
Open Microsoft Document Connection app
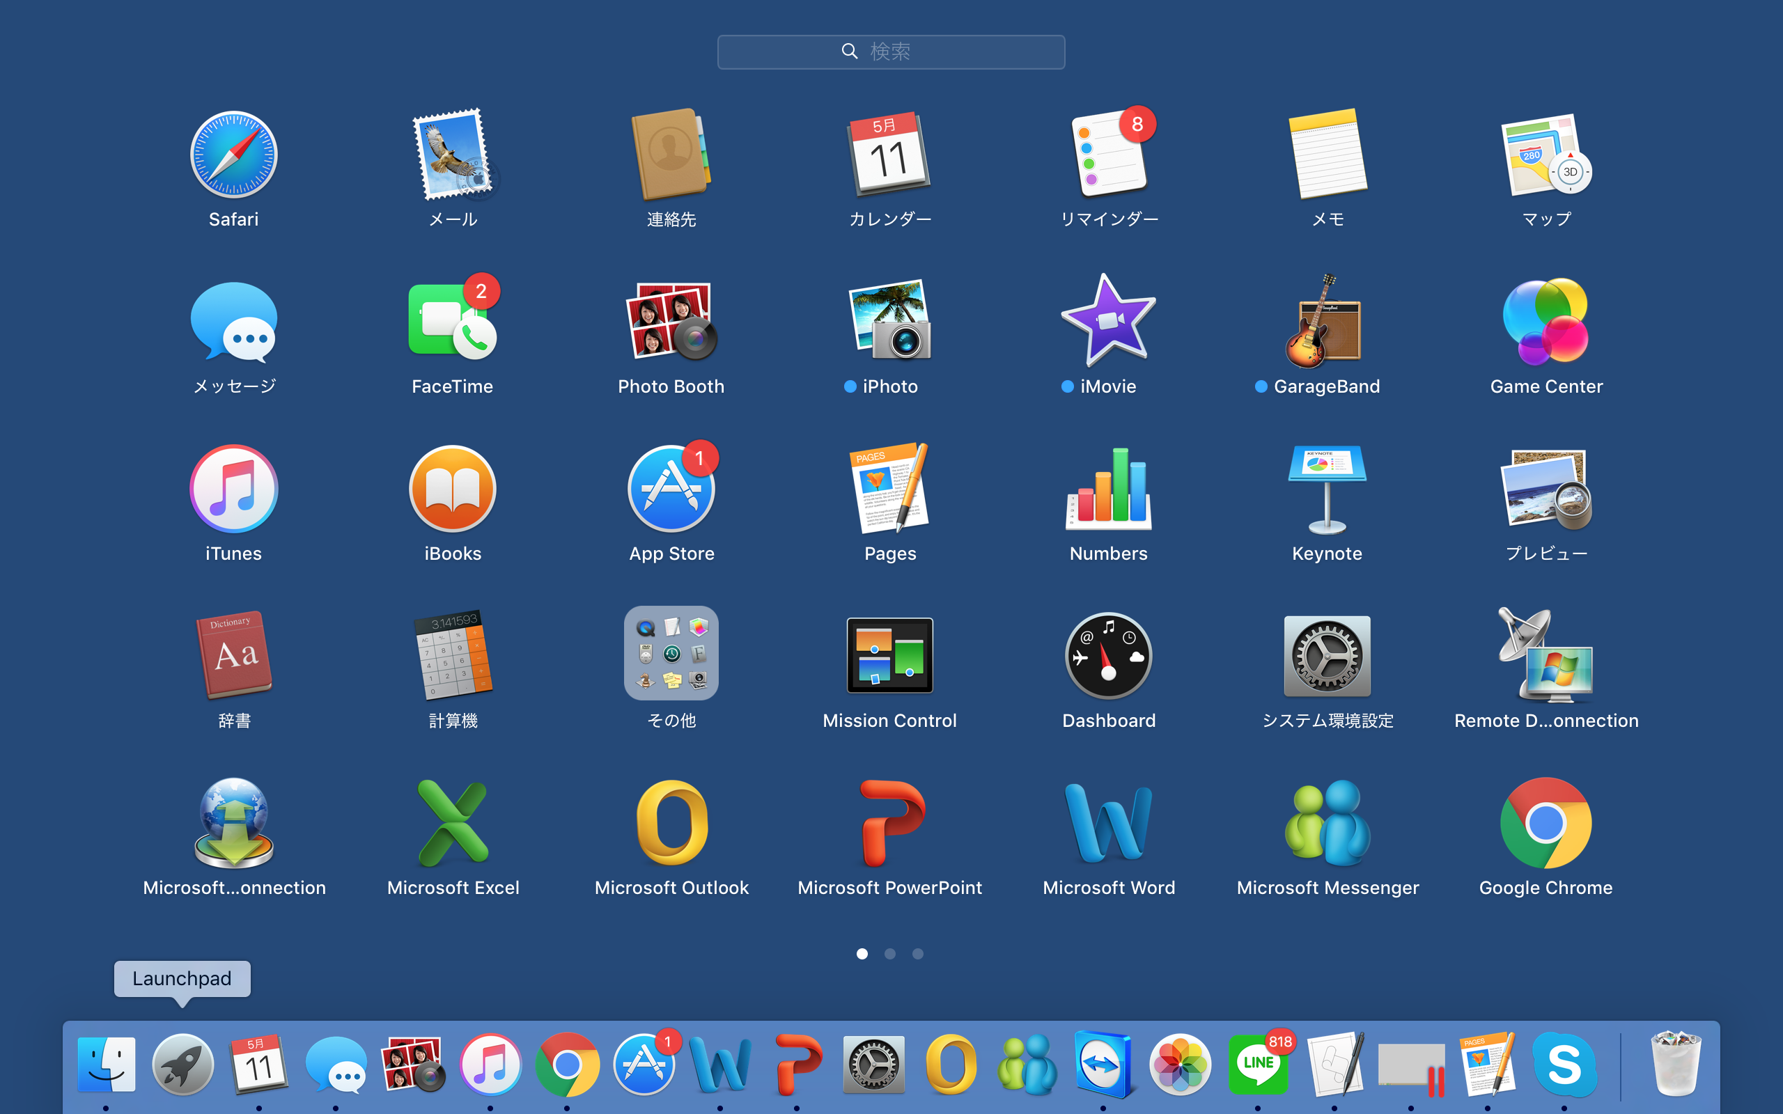[x=233, y=823]
